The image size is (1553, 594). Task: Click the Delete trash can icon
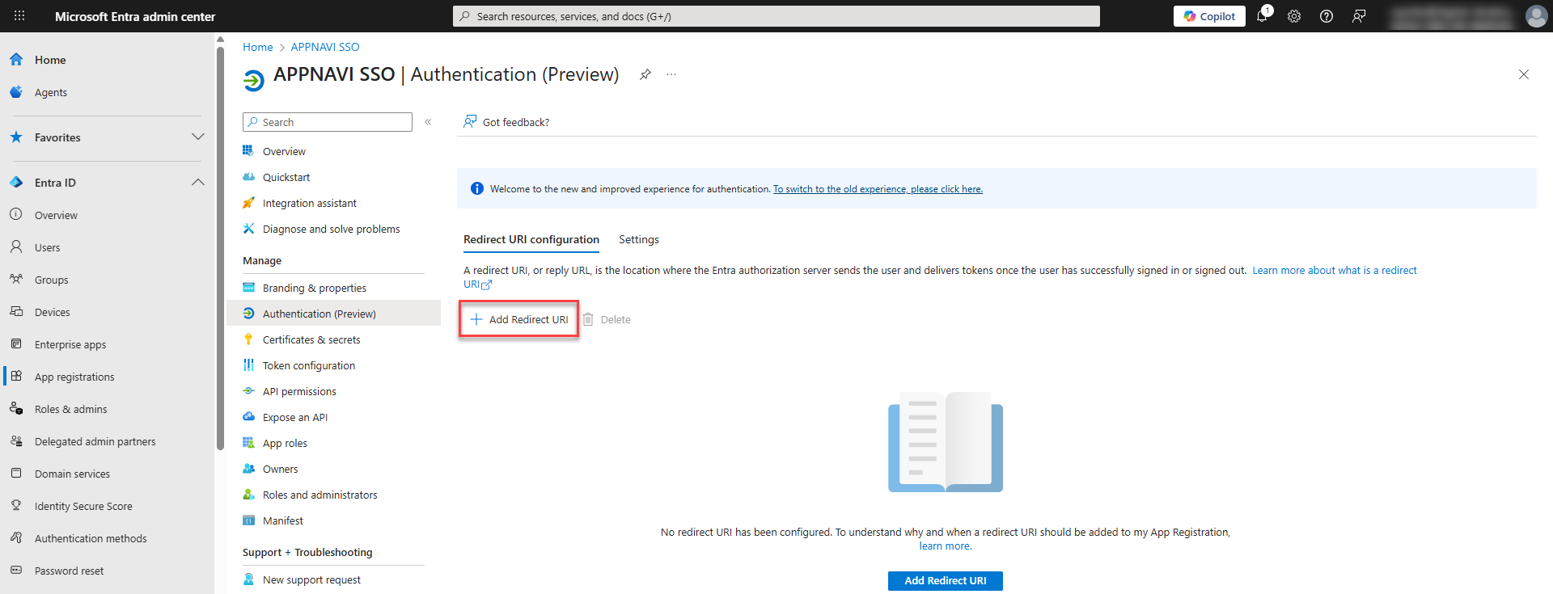click(x=588, y=319)
